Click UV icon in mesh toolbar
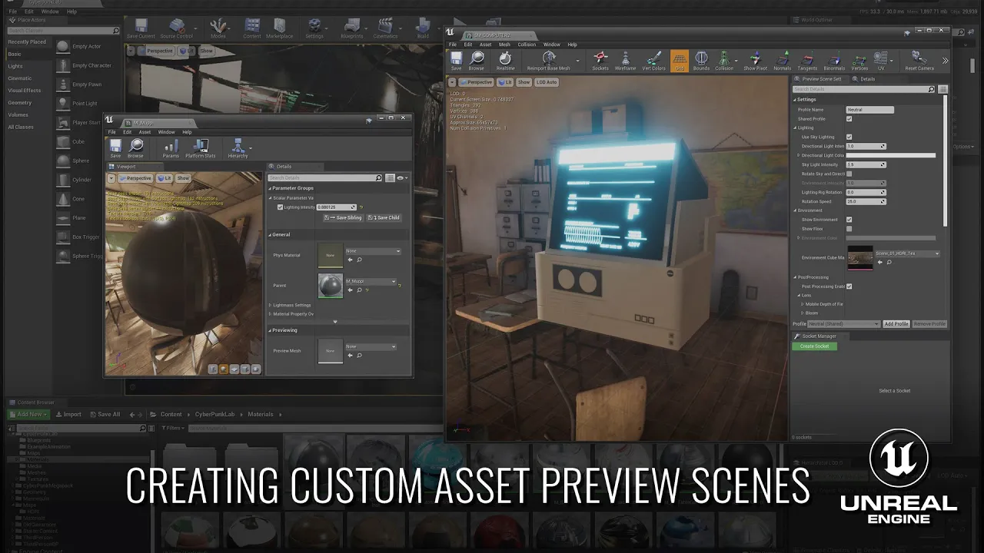This screenshot has width=984, height=553. pos(881,60)
